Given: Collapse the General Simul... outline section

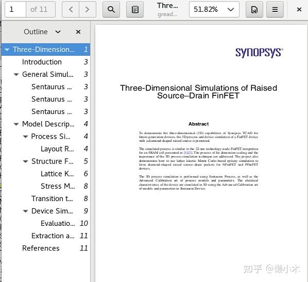Looking at the screenshot, I should click(16, 75).
